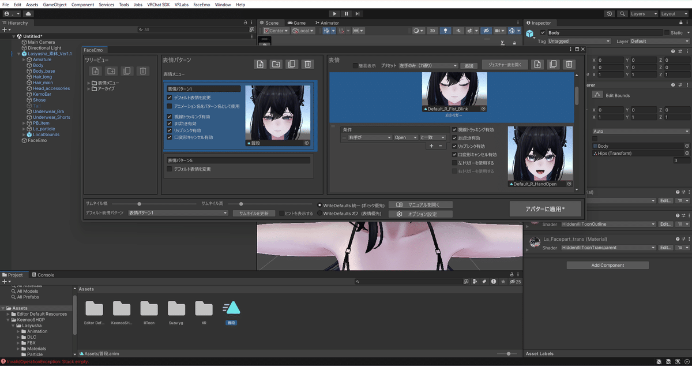Click the Project panel search-by-type icon
The height and width of the screenshot is (366, 692).
click(475, 282)
